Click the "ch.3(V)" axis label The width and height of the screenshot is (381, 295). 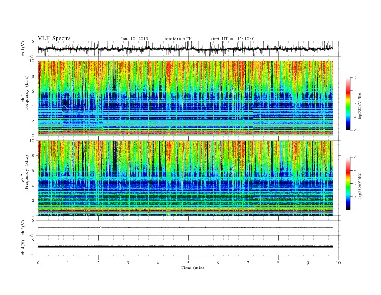point(23,228)
